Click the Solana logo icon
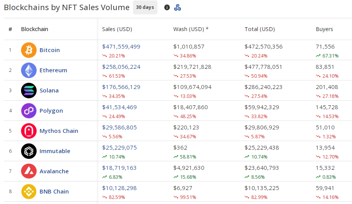This screenshot has width=352, height=204. click(x=29, y=91)
